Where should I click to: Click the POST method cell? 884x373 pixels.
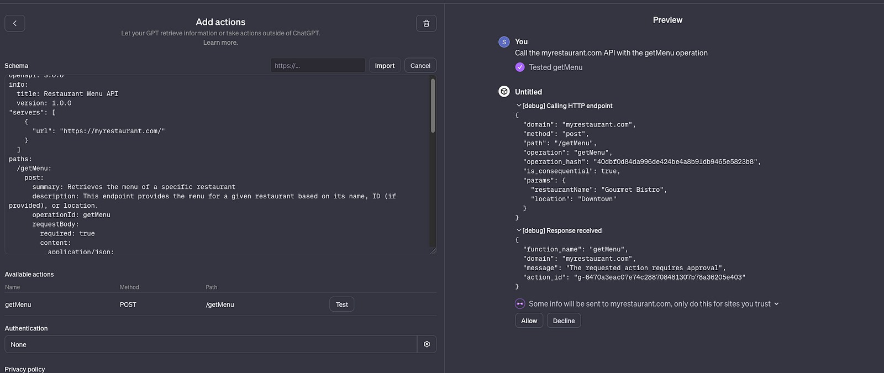point(128,304)
